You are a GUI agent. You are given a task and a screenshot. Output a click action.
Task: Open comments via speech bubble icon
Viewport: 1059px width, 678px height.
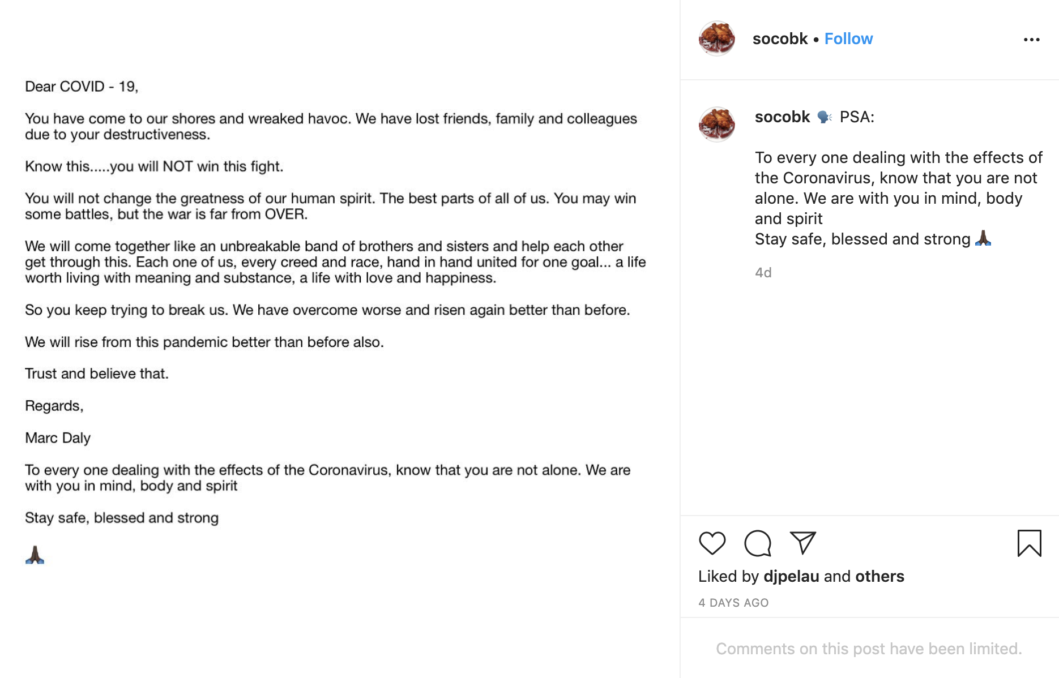click(758, 543)
